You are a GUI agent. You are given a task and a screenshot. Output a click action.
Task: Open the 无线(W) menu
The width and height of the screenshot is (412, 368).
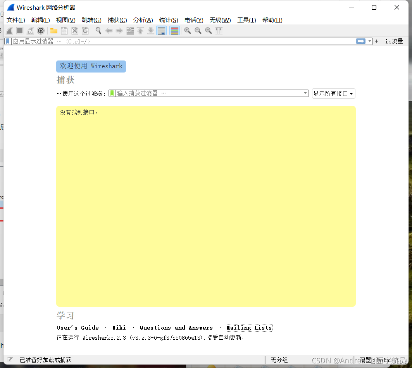coord(220,20)
